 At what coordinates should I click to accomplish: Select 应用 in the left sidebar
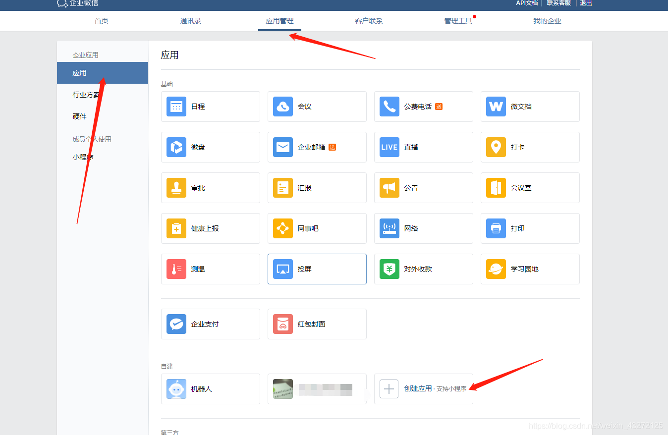pos(103,73)
